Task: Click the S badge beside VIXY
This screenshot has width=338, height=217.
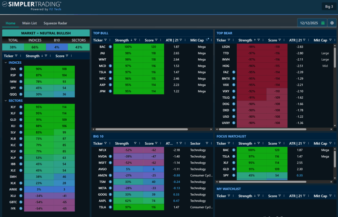Action: pos(234,91)
